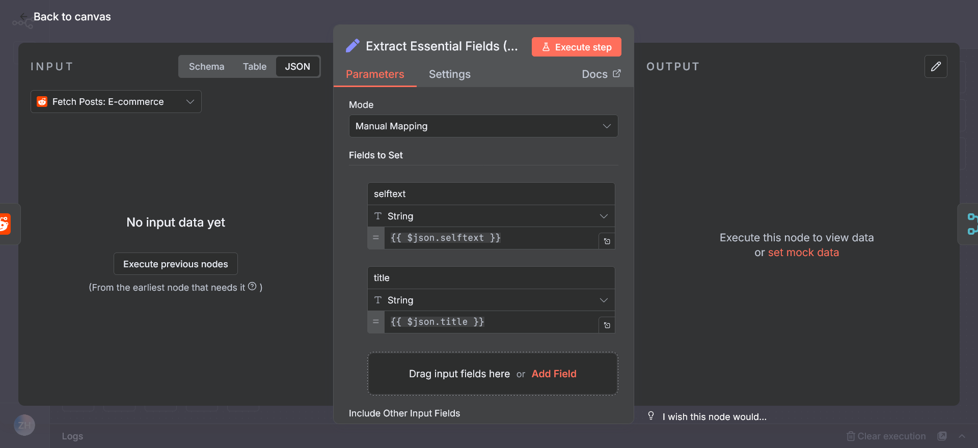The image size is (978, 448).
Task: Select the Parameters tab
Action: tap(375, 74)
